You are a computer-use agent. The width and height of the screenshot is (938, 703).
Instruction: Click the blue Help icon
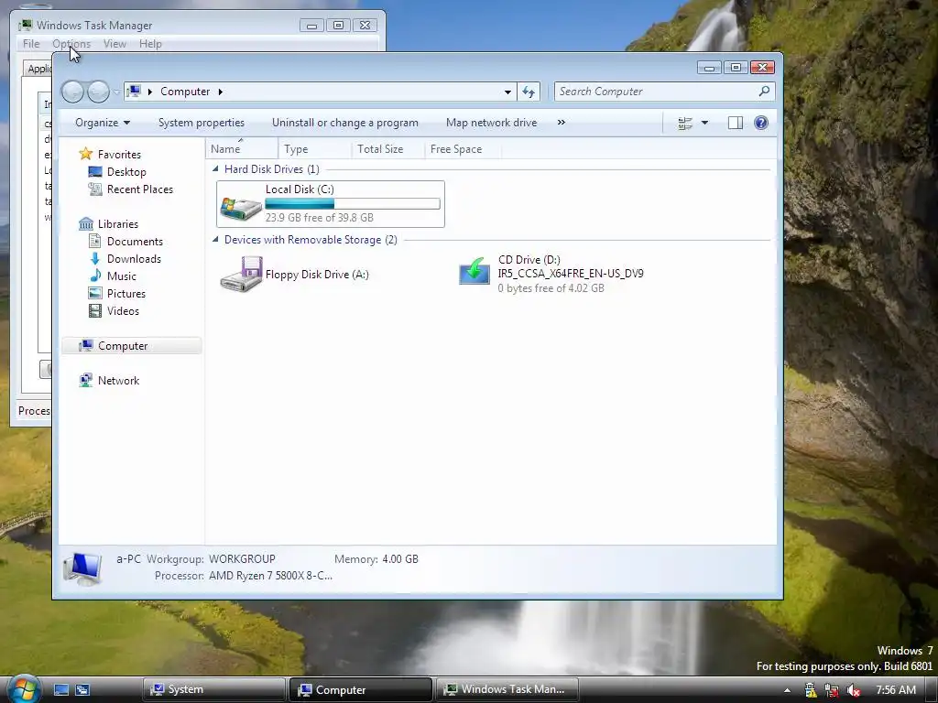761,124
